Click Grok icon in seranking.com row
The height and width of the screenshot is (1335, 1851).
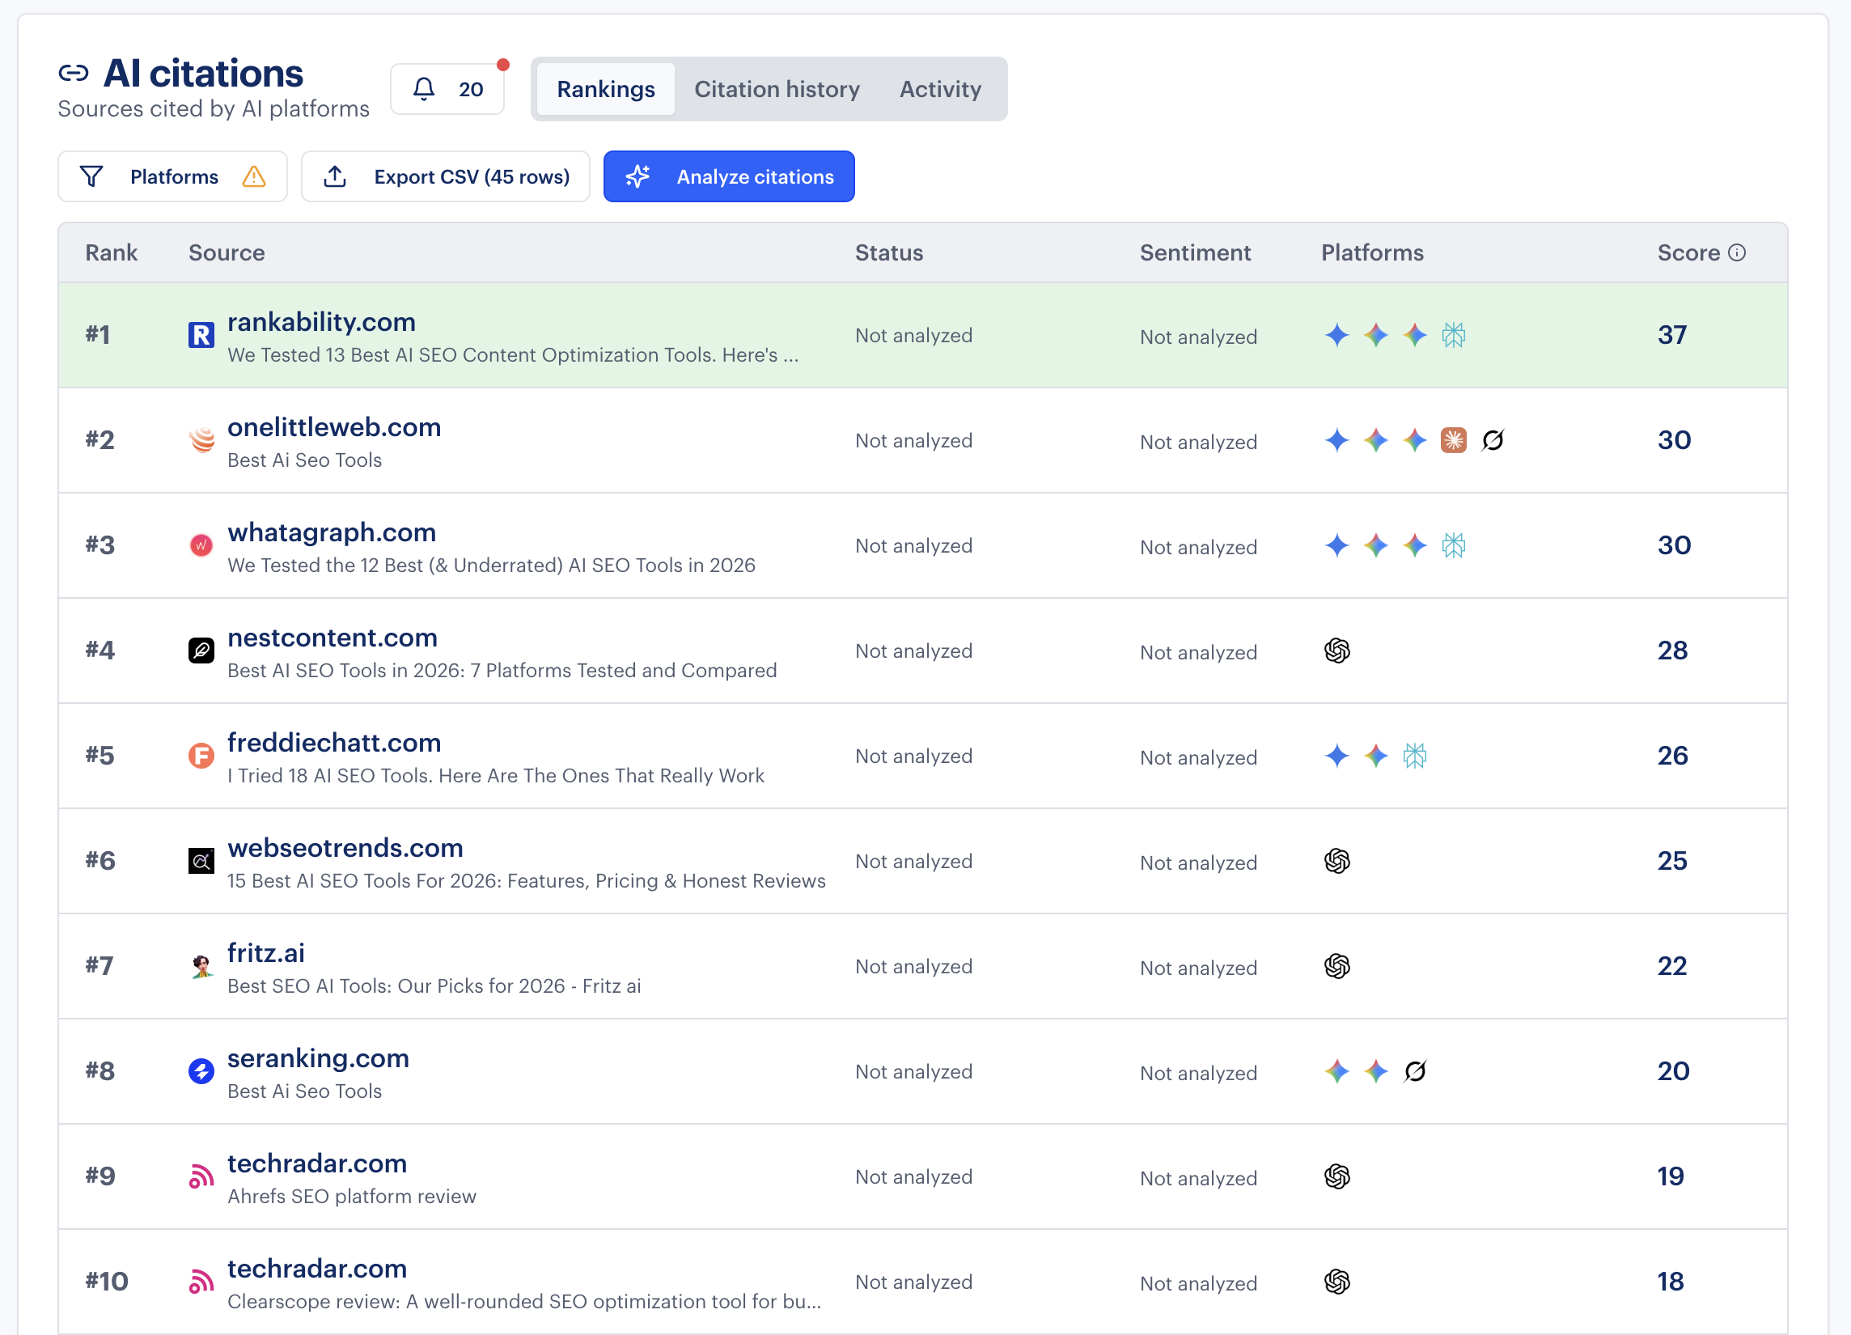point(1414,1070)
